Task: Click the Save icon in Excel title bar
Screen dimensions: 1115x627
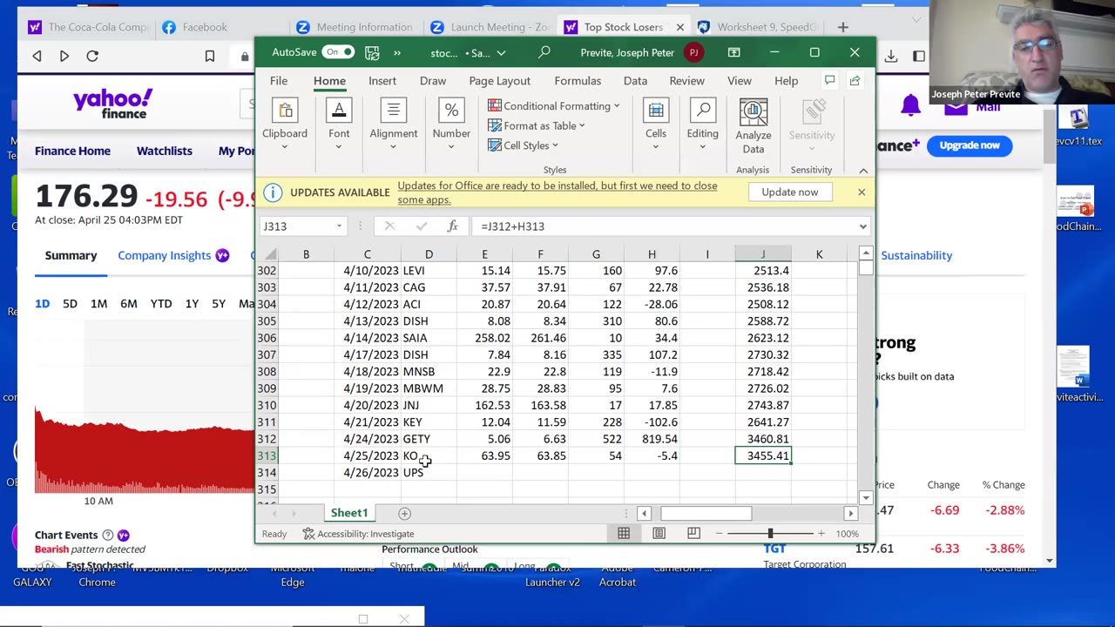Action: (372, 52)
